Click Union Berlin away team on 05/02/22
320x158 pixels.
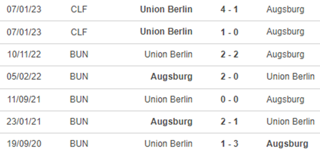[x=290, y=77]
